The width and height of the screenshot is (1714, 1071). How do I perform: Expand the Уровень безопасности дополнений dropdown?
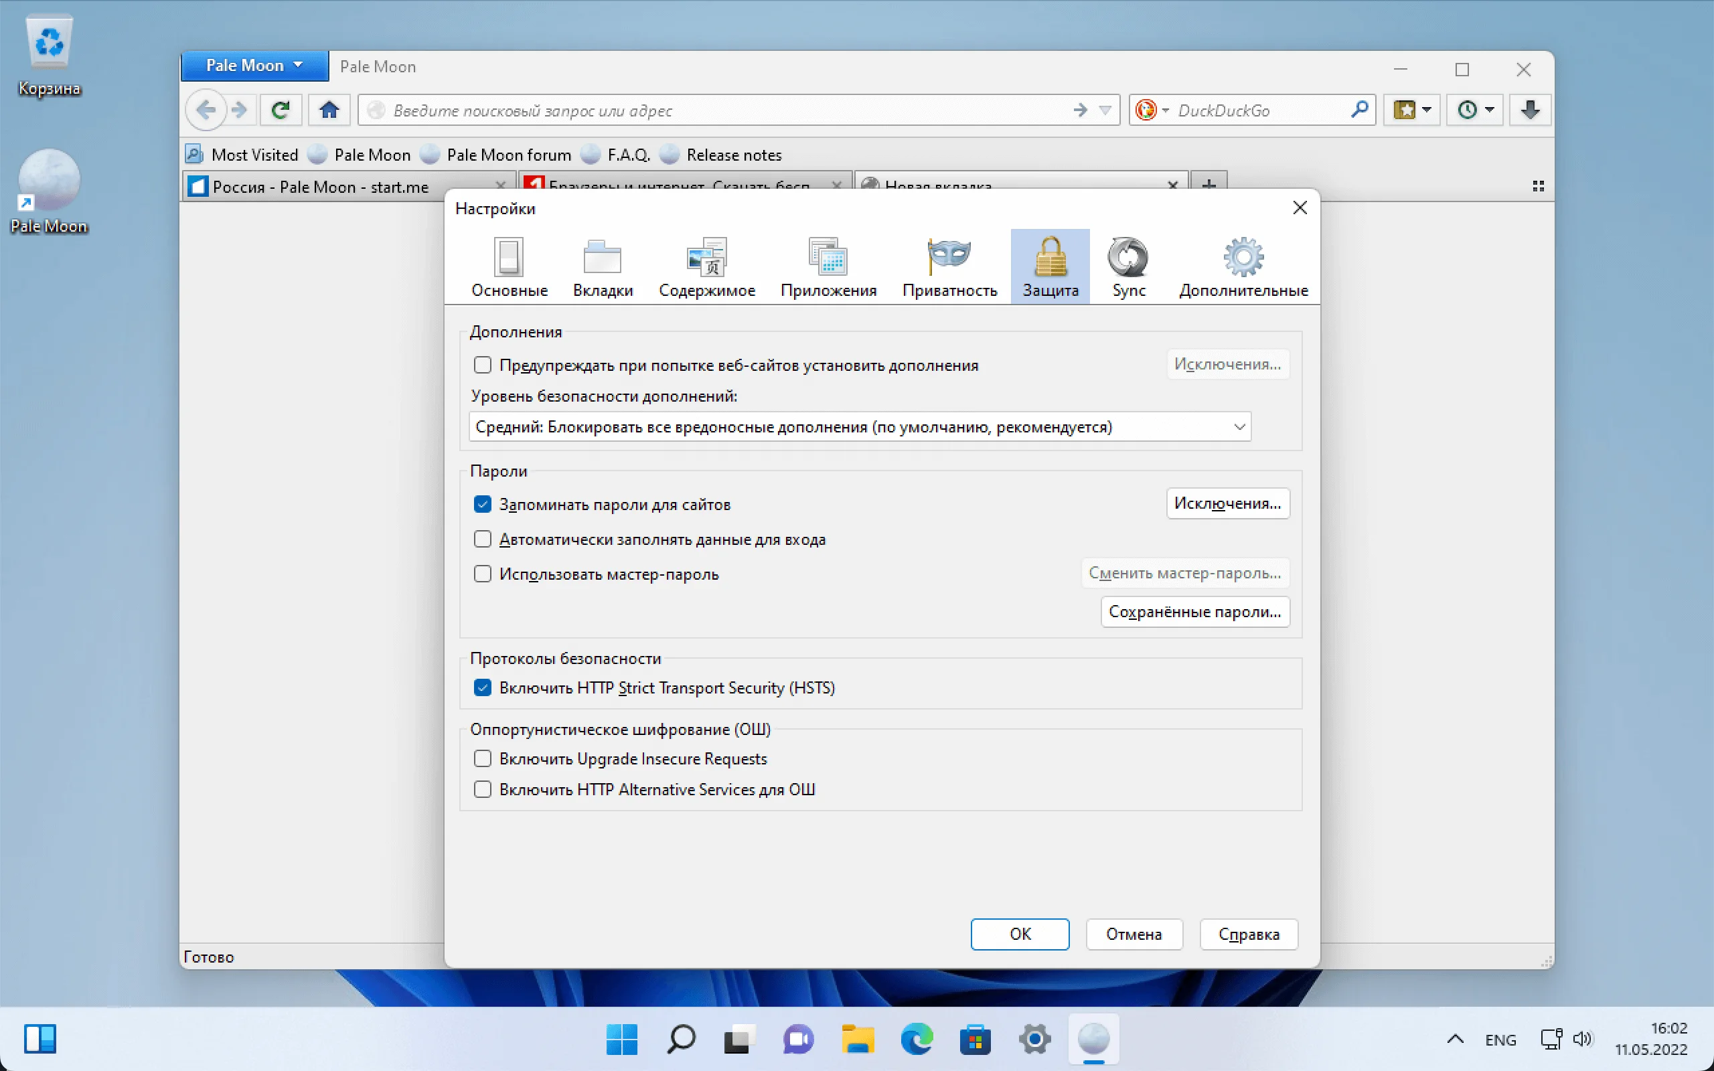click(x=860, y=427)
